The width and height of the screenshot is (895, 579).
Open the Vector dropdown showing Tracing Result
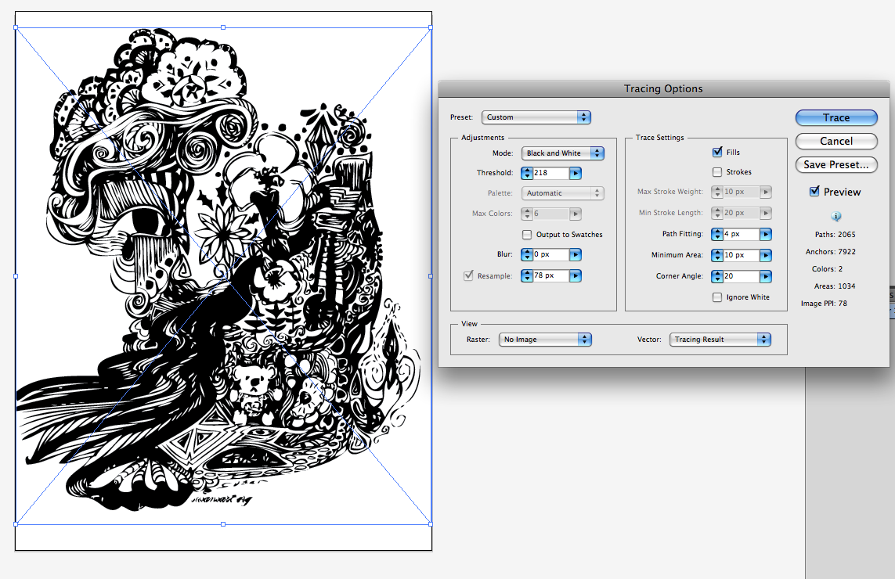(x=720, y=339)
